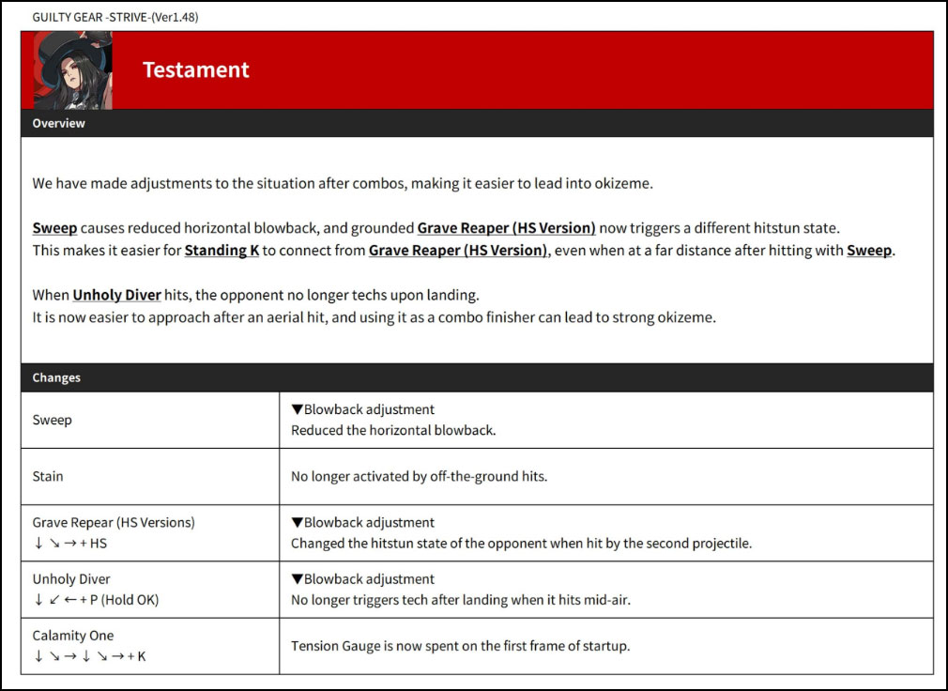Open the Sweep link starting the overview paragraph

point(54,228)
